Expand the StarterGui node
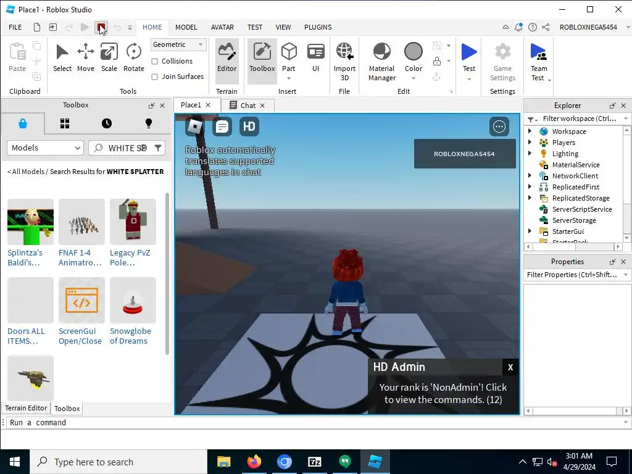 click(530, 231)
